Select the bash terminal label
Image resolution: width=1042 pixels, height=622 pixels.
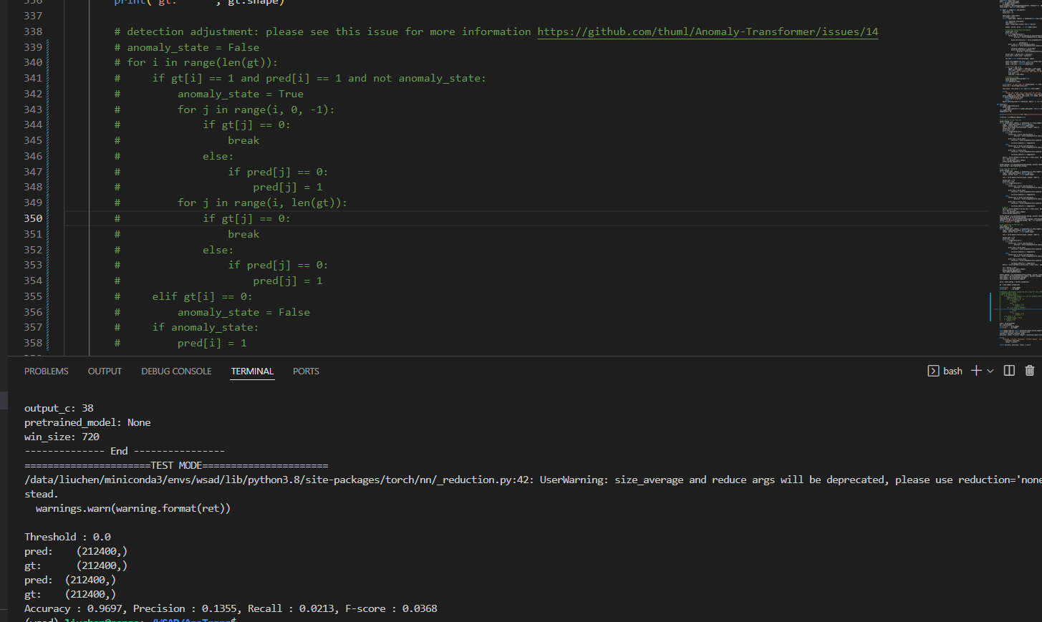pos(952,370)
